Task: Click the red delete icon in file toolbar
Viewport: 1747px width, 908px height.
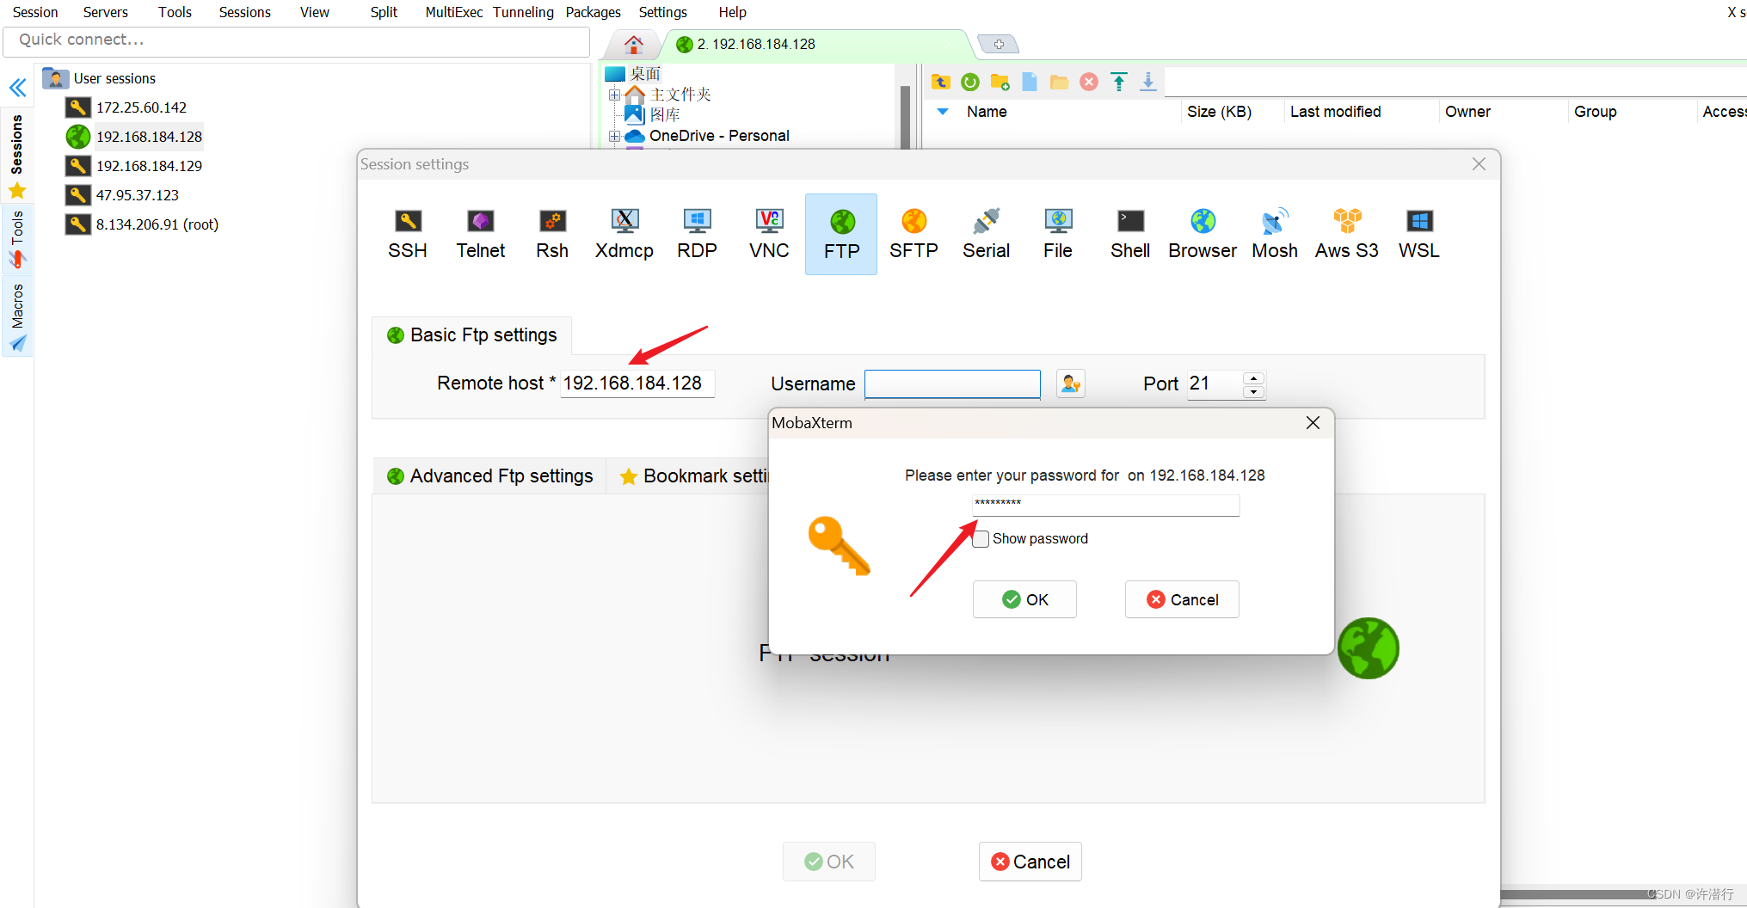Action: 1089,82
